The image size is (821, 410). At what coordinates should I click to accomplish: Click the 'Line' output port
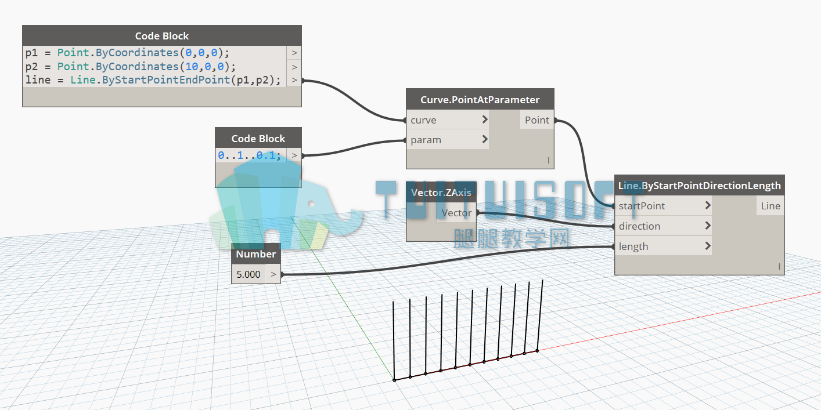(x=770, y=206)
